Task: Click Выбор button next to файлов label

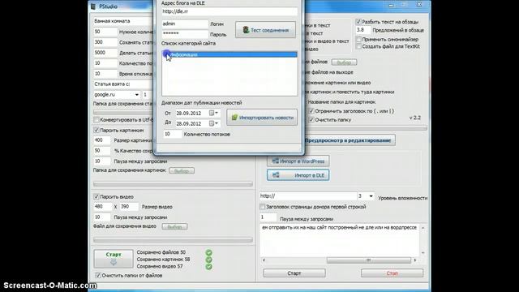Action: (344, 62)
